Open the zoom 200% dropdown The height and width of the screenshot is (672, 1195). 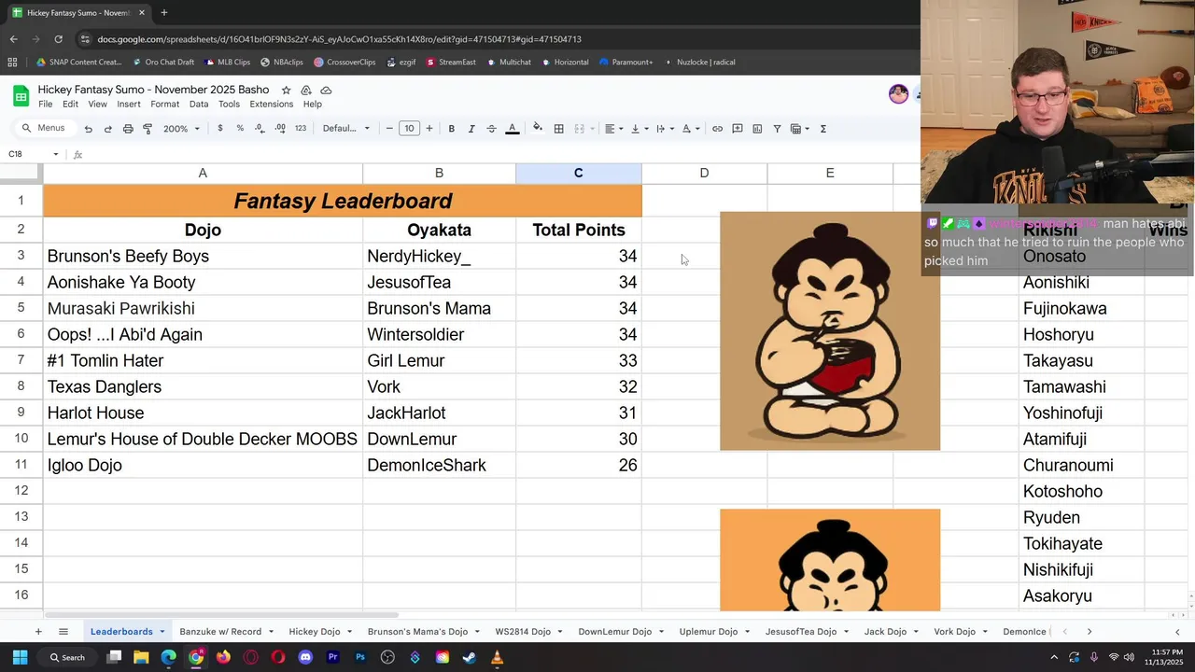[182, 129]
